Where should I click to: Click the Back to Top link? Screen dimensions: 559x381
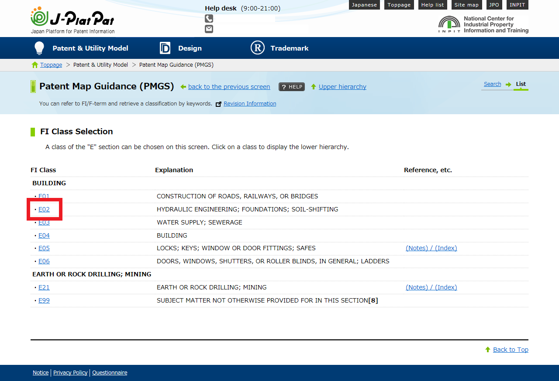click(x=511, y=350)
